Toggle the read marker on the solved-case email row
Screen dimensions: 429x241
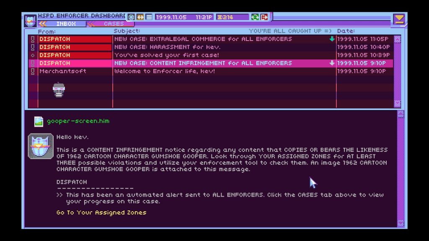(x=32, y=55)
